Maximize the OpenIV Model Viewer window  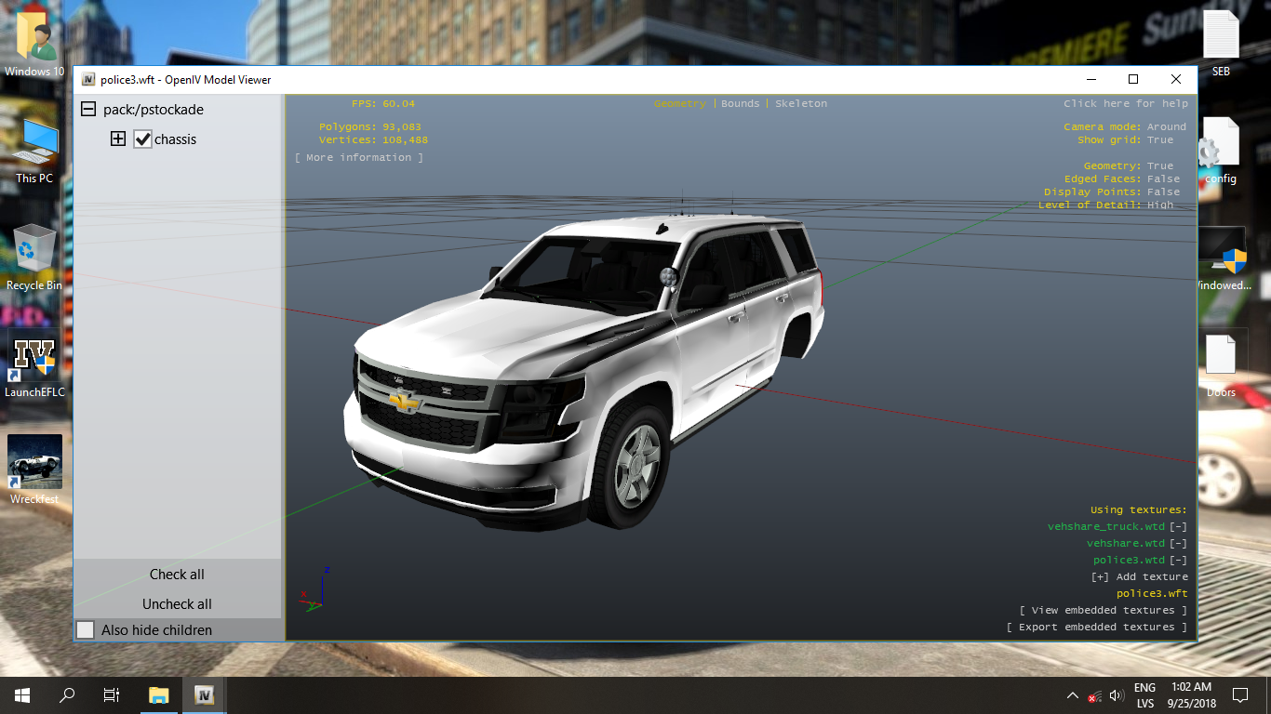click(x=1133, y=80)
